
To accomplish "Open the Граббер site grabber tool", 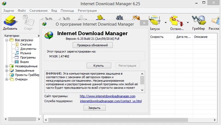I will pyautogui.click(x=199, y=21).
